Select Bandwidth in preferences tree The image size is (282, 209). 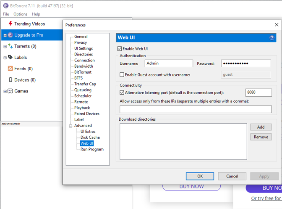click(84, 66)
